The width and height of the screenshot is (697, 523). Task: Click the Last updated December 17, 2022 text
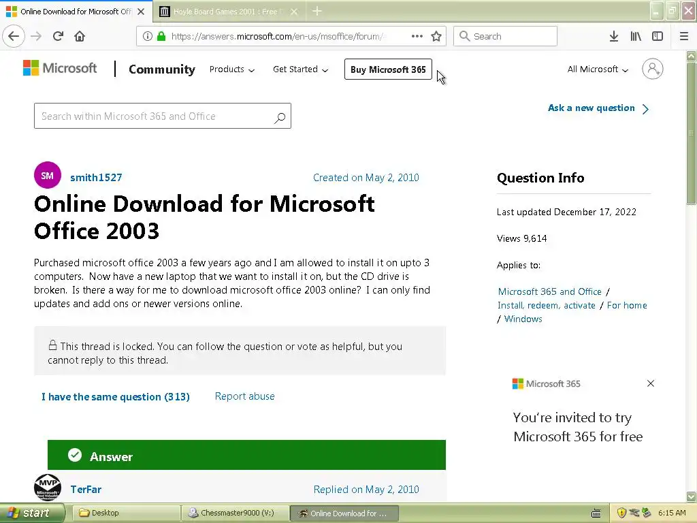(x=566, y=212)
